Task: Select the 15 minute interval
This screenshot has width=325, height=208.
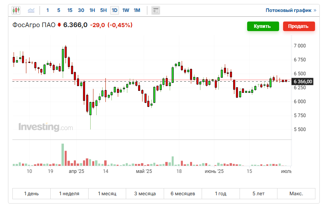Action: (70, 10)
